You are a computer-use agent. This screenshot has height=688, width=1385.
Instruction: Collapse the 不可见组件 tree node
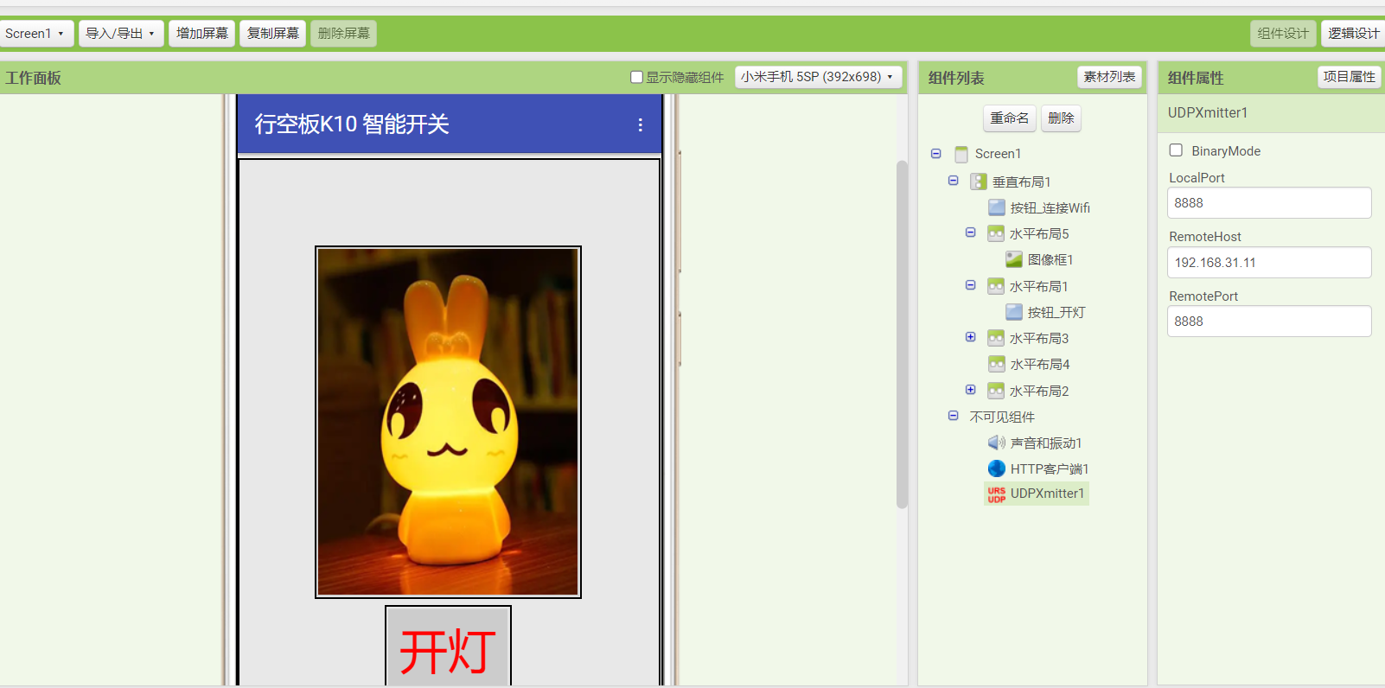(x=953, y=416)
